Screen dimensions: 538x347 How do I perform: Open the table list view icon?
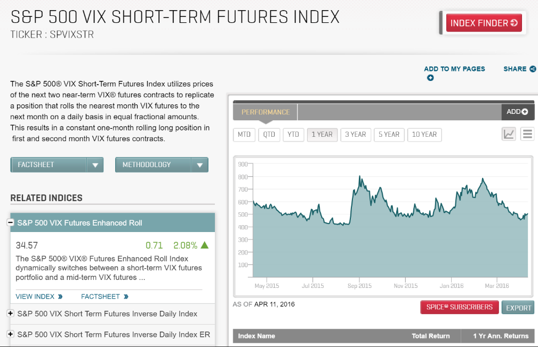(527, 134)
